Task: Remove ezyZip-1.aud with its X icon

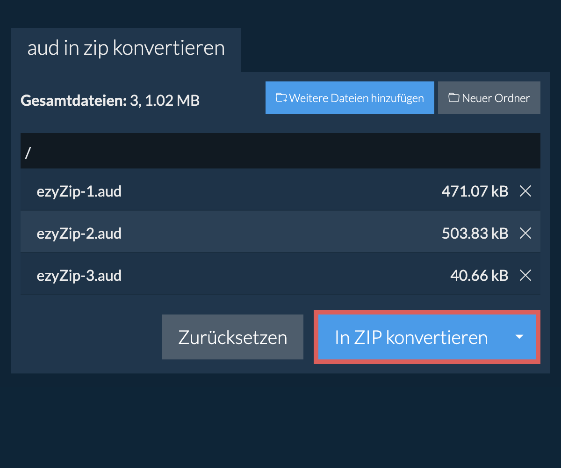Action: (x=525, y=191)
